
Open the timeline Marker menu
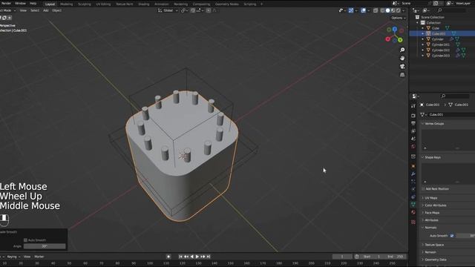pos(39,257)
